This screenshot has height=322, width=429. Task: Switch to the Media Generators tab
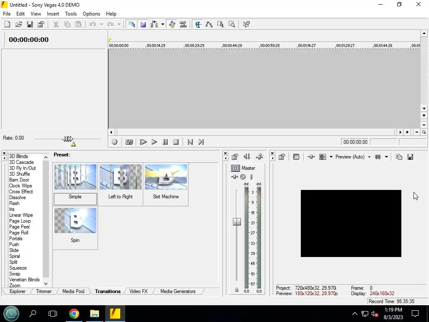[x=178, y=291]
